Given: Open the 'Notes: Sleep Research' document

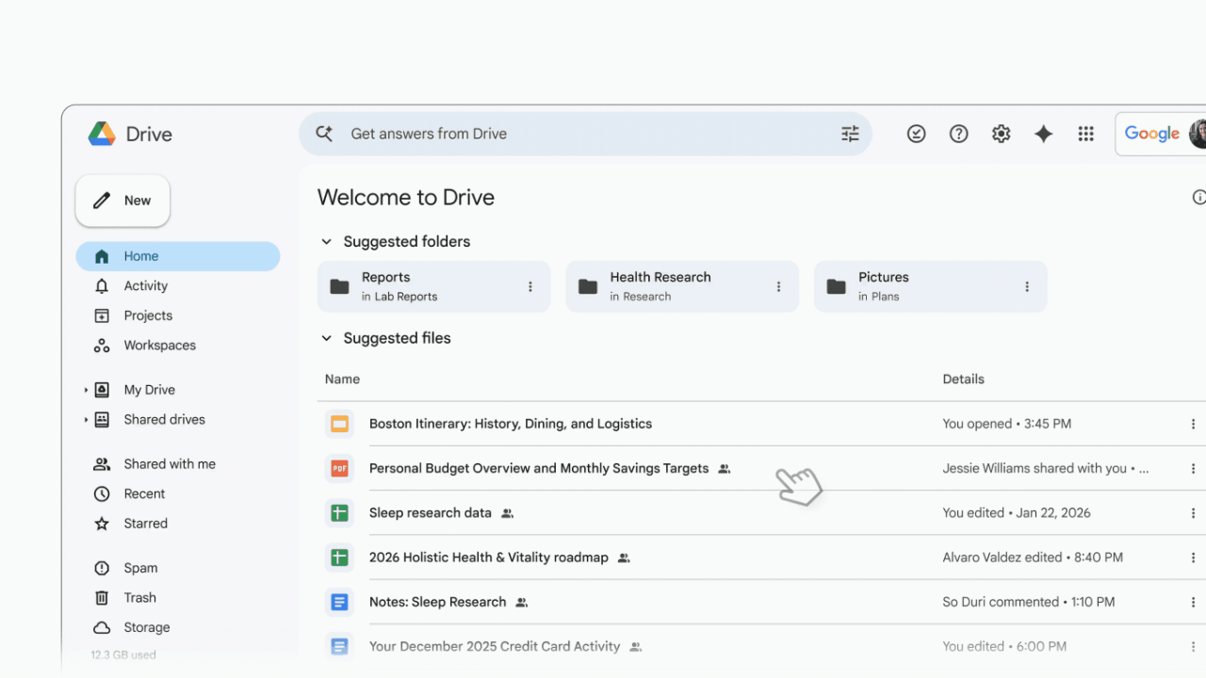Looking at the screenshot, I should [438, 602].
